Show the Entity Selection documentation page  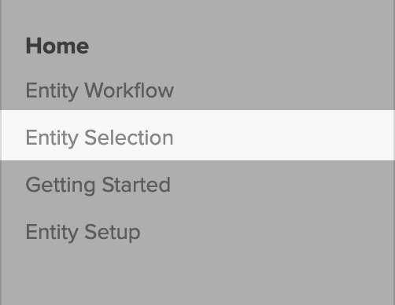pyautogui.click(x=197, y=135)
